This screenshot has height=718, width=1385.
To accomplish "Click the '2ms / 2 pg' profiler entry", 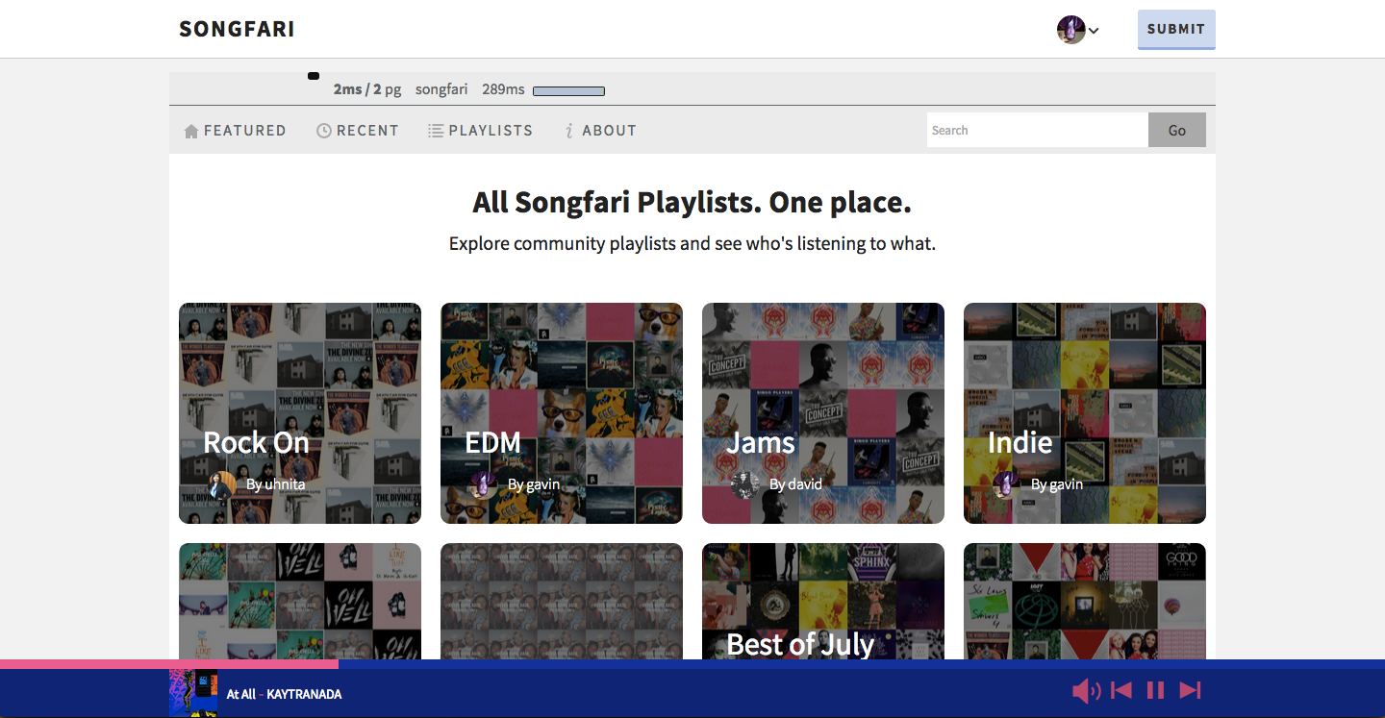I will pos(367,89).
